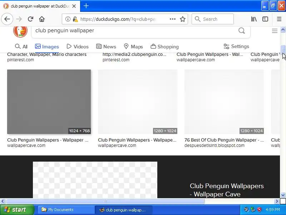Open the Maps results tab
This screenshot has width=286, height=215.
133,47
